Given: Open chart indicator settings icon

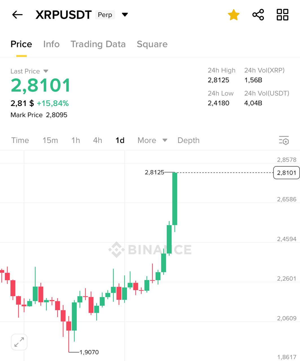Looking at the screenshot, I should pyautogui.click(x=284, y=140).
